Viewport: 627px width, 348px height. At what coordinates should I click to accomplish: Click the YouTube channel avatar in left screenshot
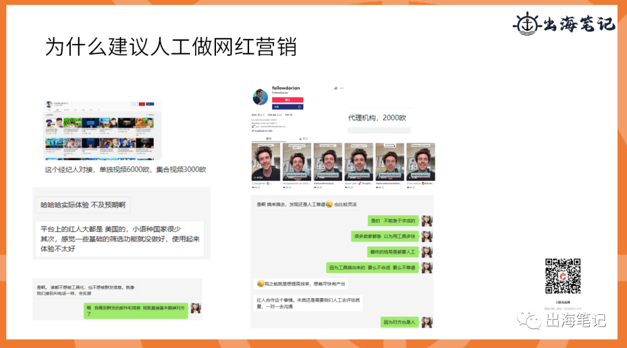coord(49,104)
